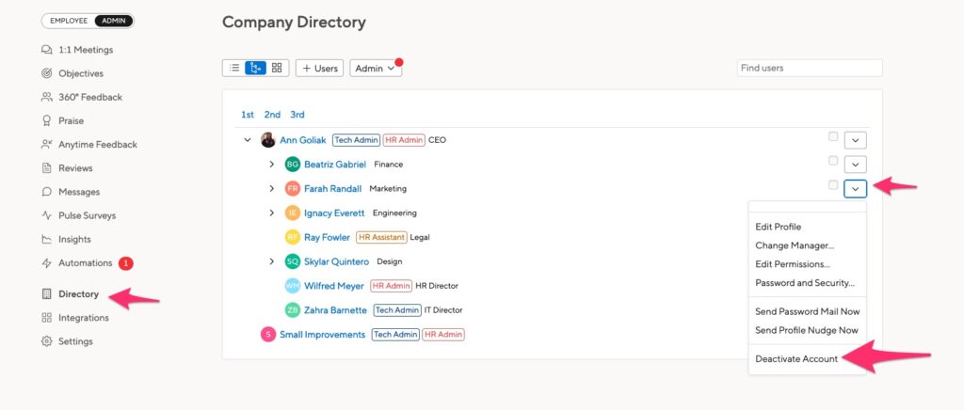
Task: Open Small Improvements name link
Action: pos(323,335)
